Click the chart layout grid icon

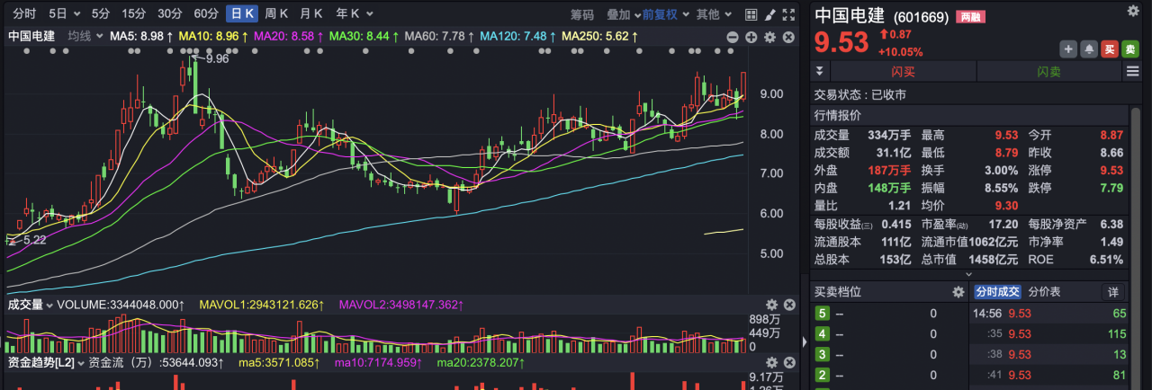(752, 14)
